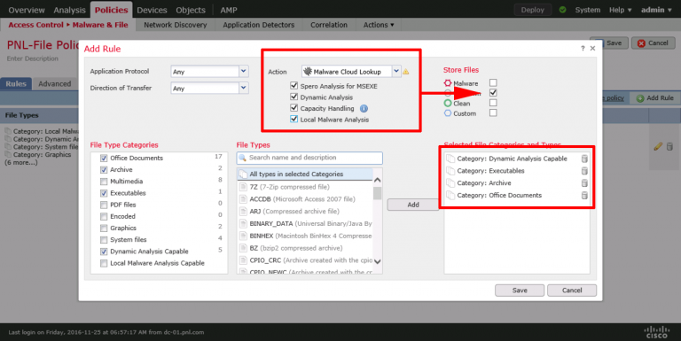Enable Store Files Custom checkbox
This screenshot has height=341, width=681.
pos(493,112)
